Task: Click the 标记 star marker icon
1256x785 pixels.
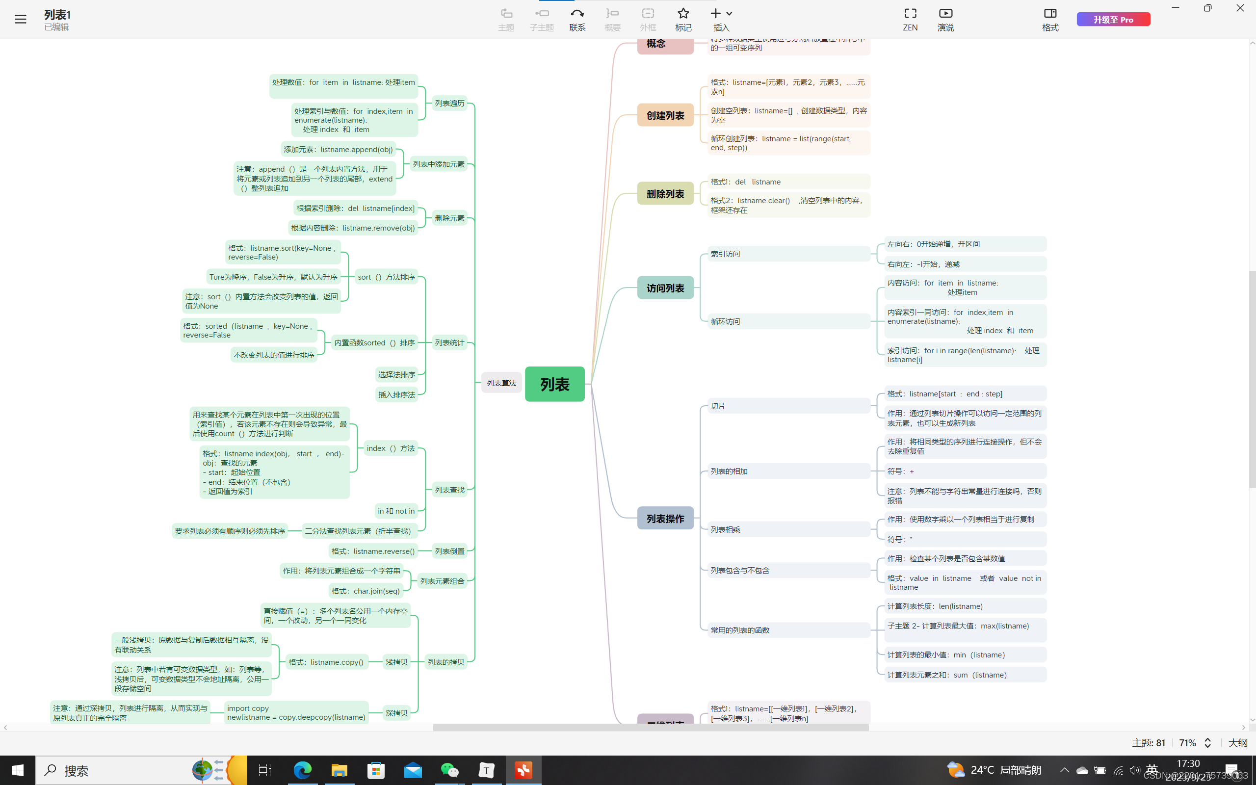Action: coord(683,14)
